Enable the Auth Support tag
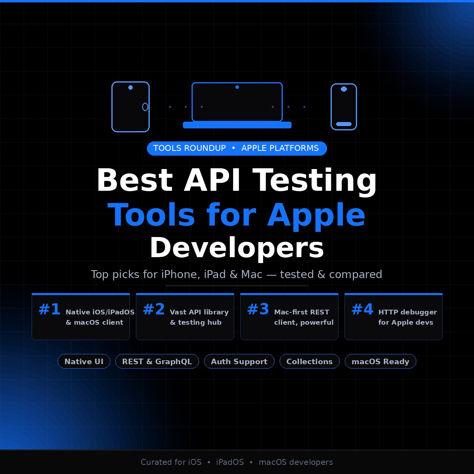This screenshot has width=474, height=474. 239,361
